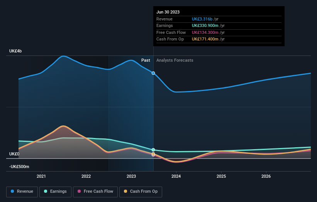Click the 2021 x-axis label

pos(41,176)
